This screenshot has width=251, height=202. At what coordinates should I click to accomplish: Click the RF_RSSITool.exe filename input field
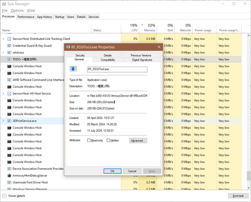pyautogui.click(x=117, y=69)
